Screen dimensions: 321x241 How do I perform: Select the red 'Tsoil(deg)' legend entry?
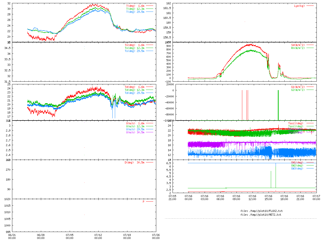(296, 124)
